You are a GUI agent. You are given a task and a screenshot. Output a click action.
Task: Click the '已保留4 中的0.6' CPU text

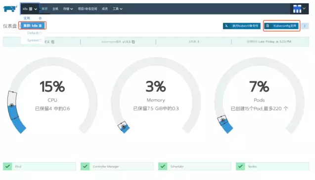pyautogui.click(x=52, y=108)
